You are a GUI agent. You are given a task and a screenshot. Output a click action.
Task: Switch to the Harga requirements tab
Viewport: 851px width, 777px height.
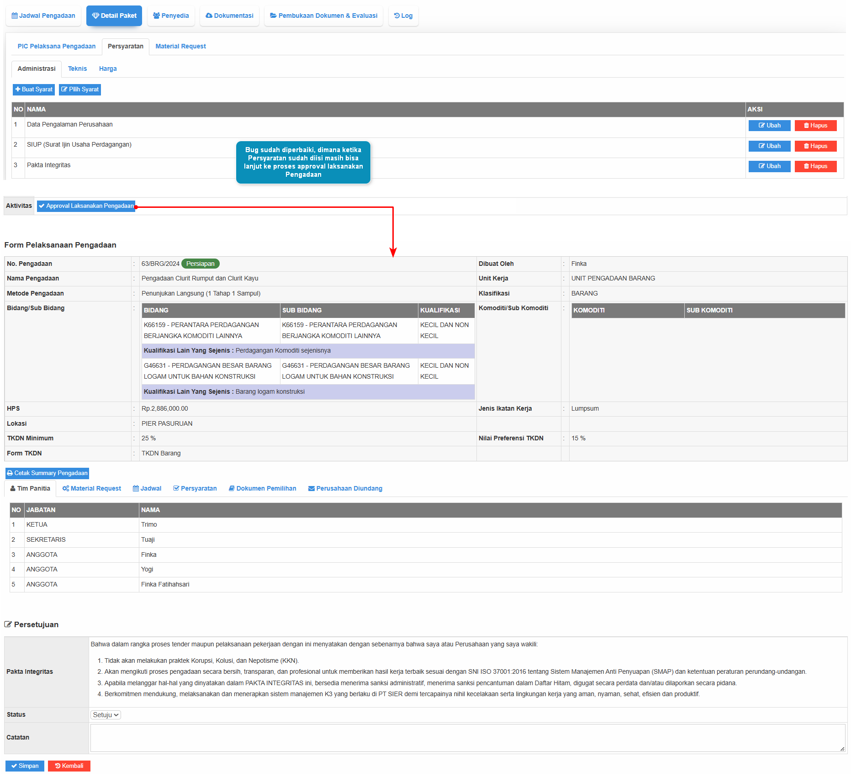pos(108,69)
